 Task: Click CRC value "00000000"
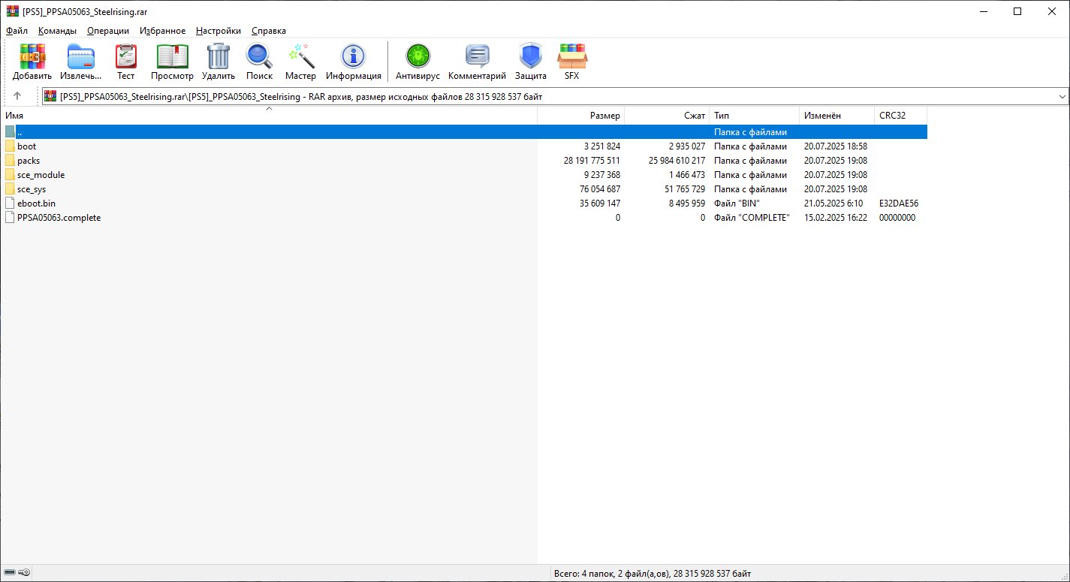click(897, 218)
